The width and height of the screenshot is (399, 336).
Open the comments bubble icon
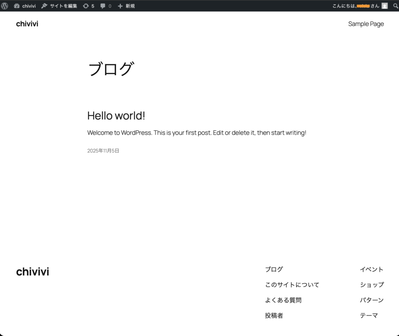click(x=103, y=6)
